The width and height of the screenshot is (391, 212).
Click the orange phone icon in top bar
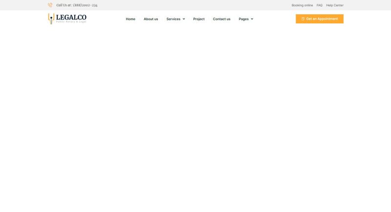tap(50, 5)
